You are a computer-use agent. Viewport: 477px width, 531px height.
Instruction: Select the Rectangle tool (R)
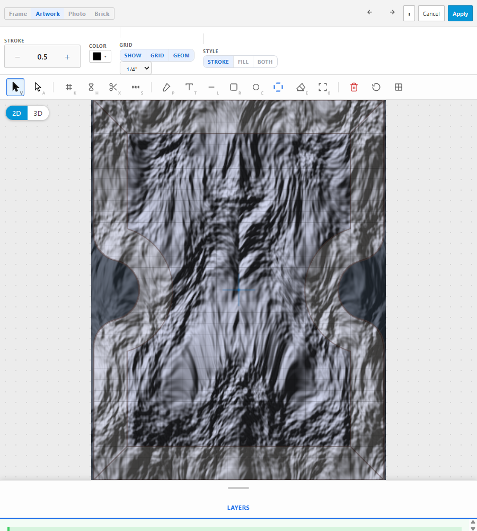pos(234,87)
